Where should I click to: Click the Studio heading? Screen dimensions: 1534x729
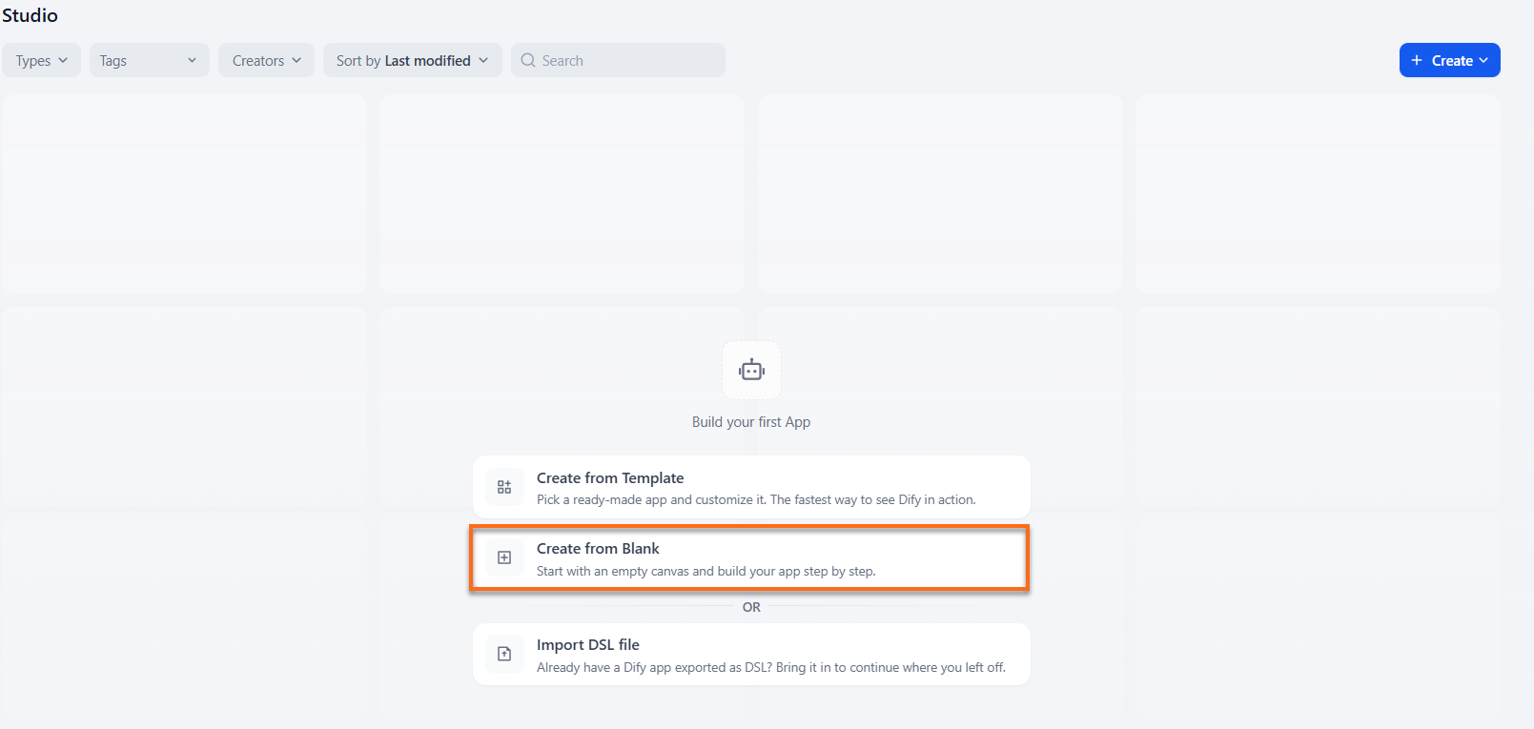(x=30, y=15)
